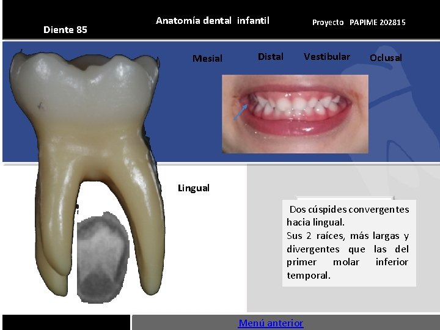Click the 'Dos cúspides convergentes' description box

pyautogui.click(x=349, y=243)
